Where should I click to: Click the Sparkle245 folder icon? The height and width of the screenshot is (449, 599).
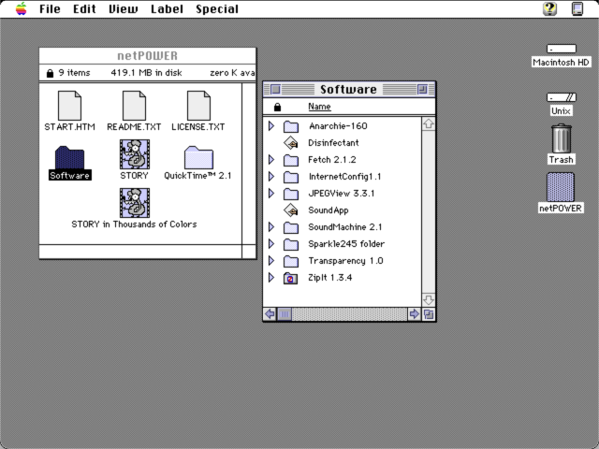(291, 244)
